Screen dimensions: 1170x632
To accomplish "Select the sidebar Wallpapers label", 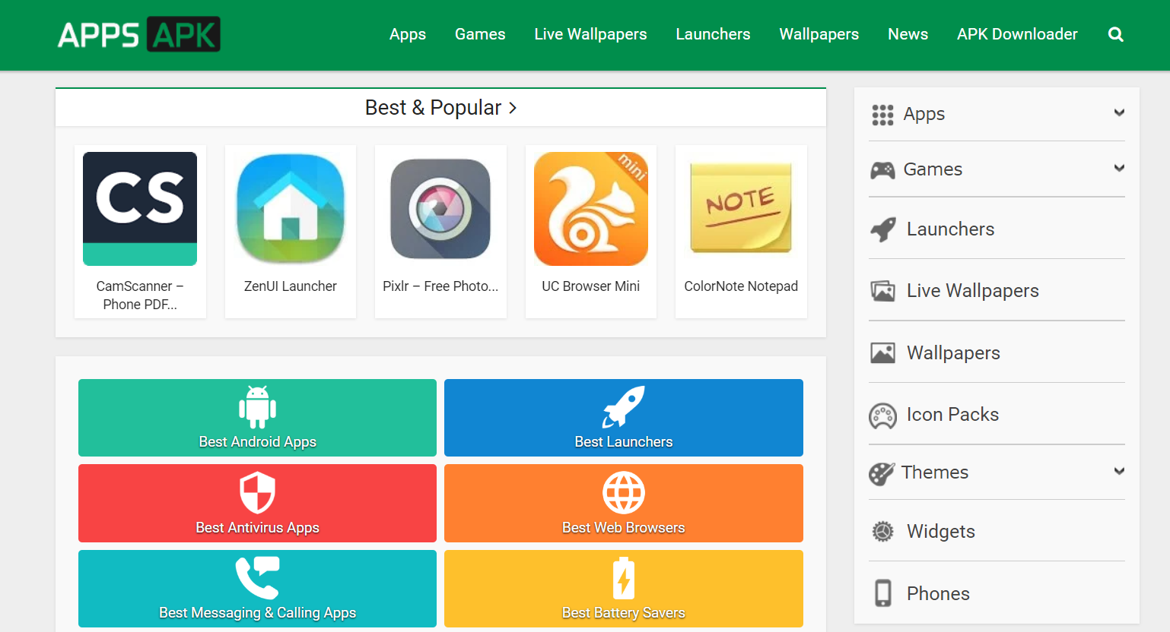I will [x=953, y=353].
